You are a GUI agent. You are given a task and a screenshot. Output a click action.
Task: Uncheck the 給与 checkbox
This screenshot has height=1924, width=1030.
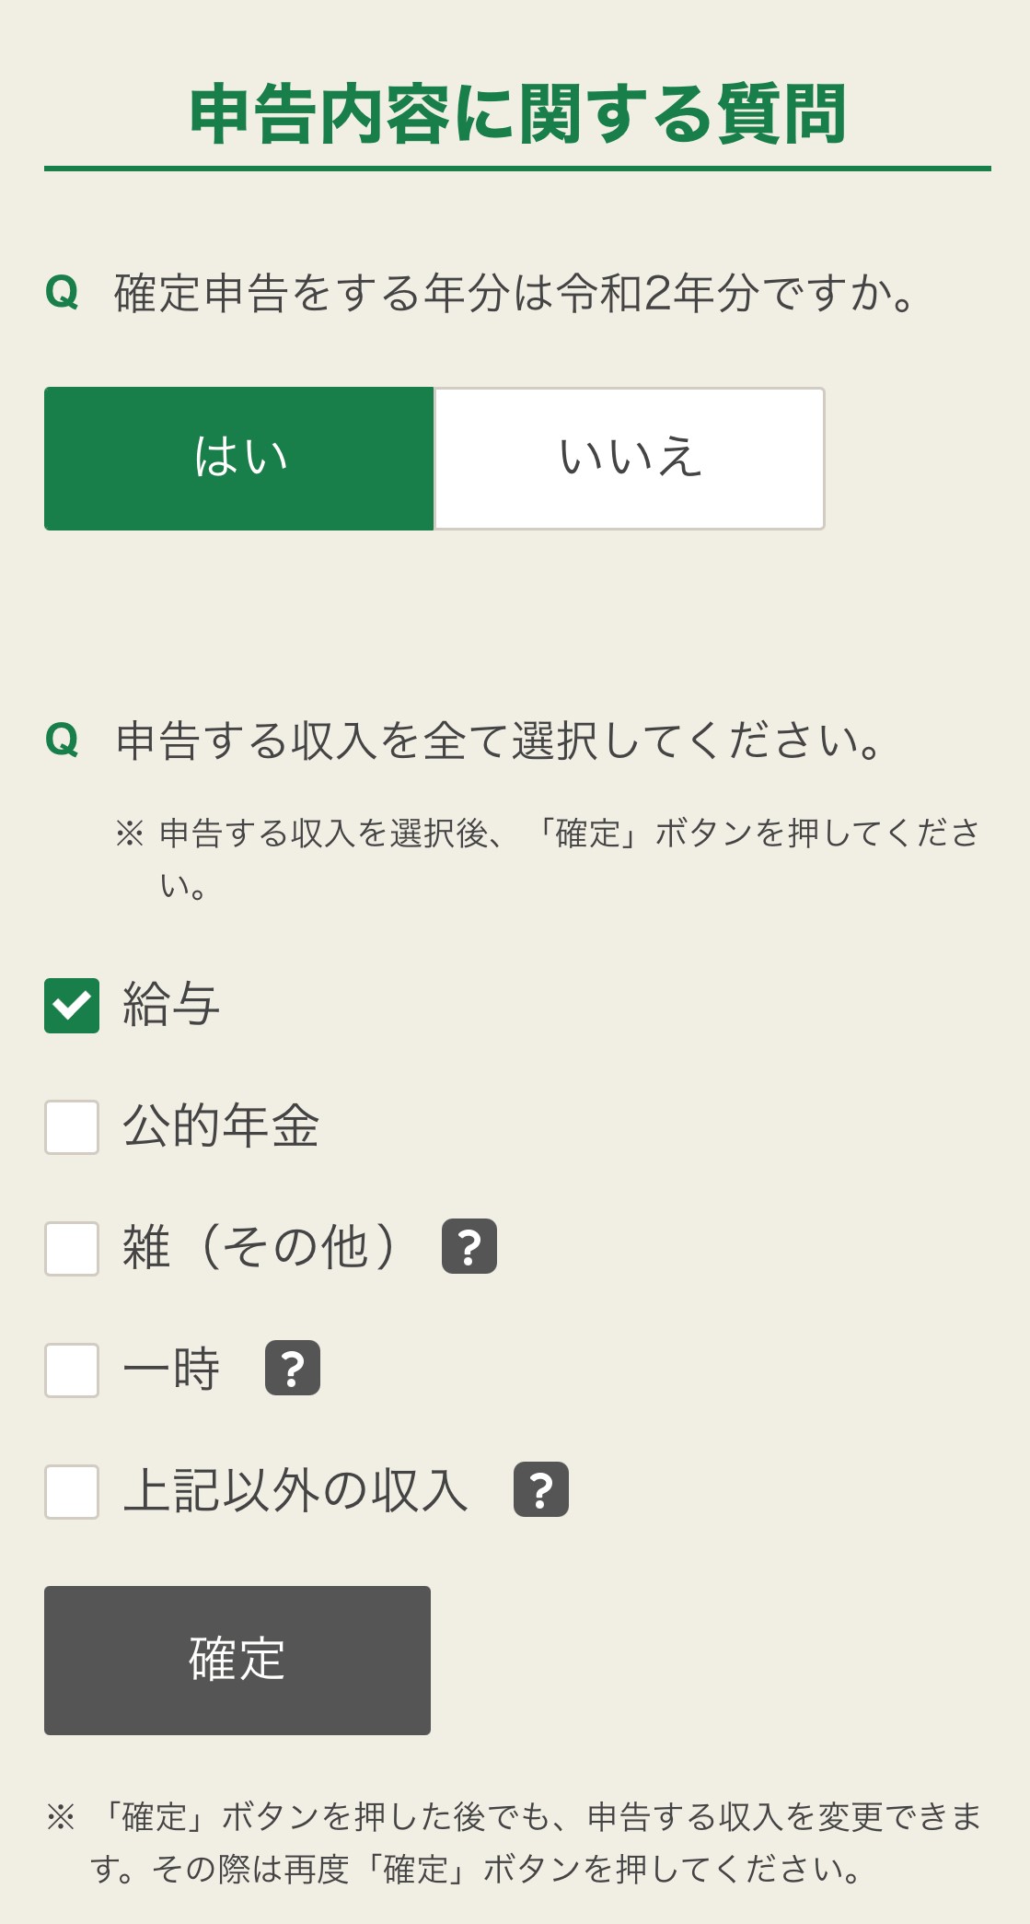point(72,1006)
